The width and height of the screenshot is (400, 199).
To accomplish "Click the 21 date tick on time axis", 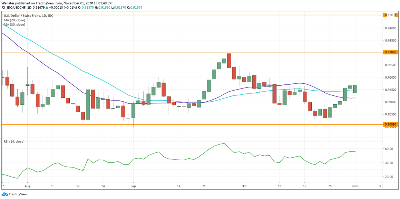I will click(x=204, y=186).
